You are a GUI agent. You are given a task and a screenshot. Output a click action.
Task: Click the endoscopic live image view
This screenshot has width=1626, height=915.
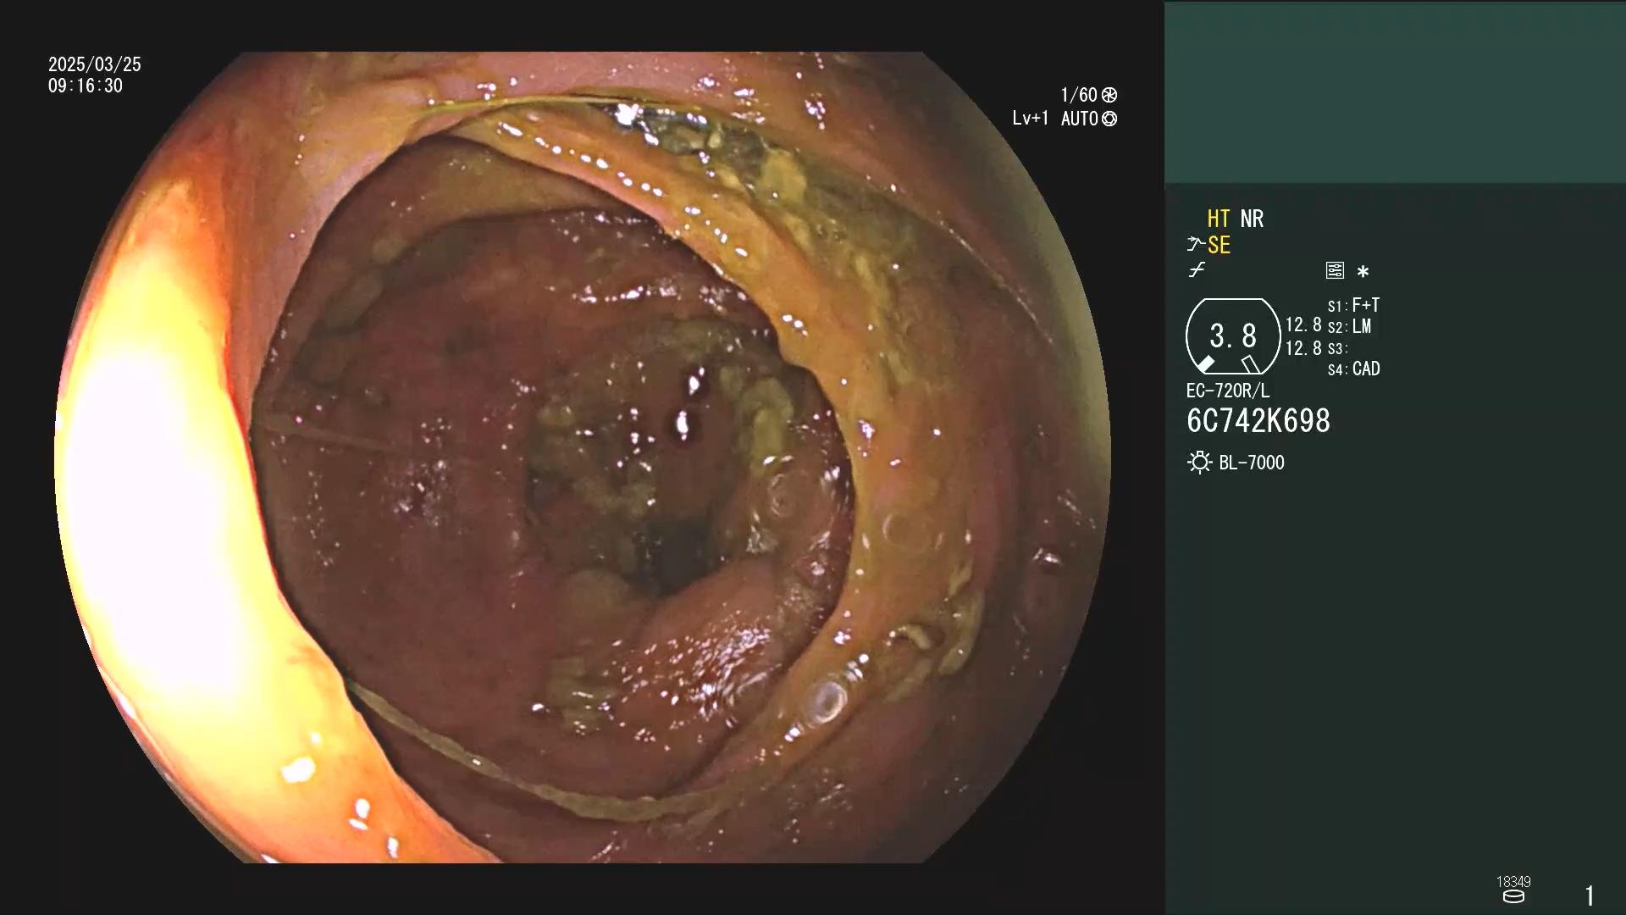click(583, 457)
